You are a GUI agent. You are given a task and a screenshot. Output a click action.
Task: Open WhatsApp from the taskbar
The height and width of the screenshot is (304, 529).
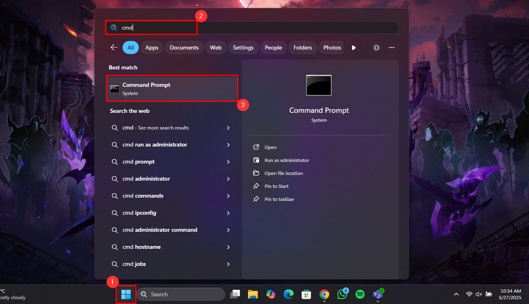(x=342, y=294)
